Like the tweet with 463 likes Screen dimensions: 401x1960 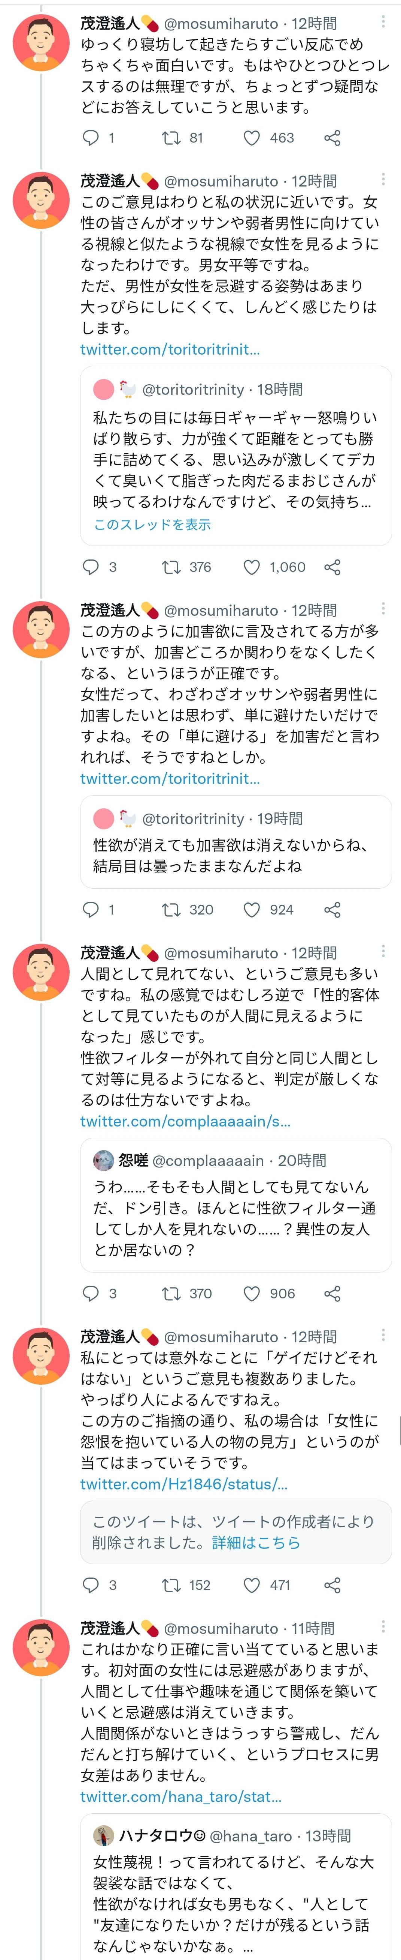[251, 138]
